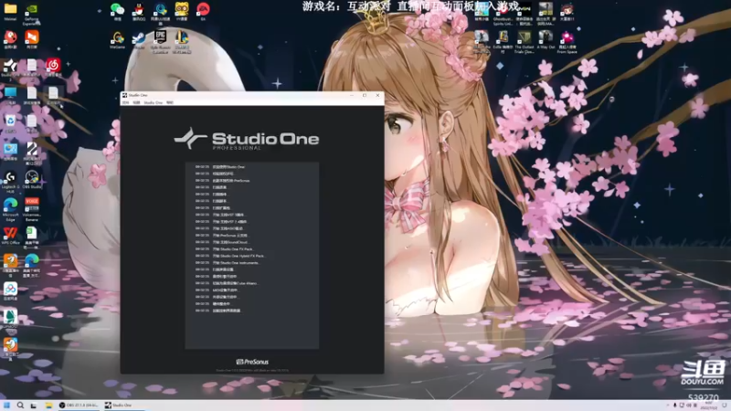Open the Studio One menu in menu bar
Viewport: 731px width, 411px height.
[x=153, y=102]
